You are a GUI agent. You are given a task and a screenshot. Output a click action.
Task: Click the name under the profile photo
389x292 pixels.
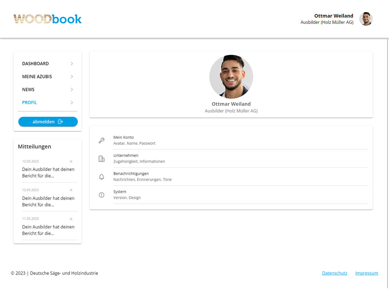click(231, 104)
